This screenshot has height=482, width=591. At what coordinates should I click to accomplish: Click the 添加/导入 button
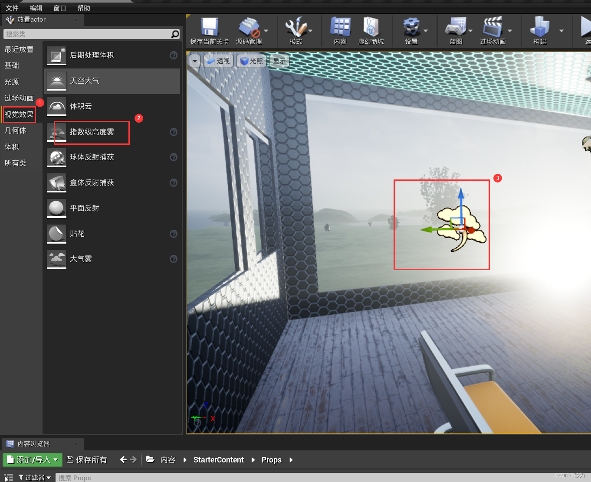[33, 460]
